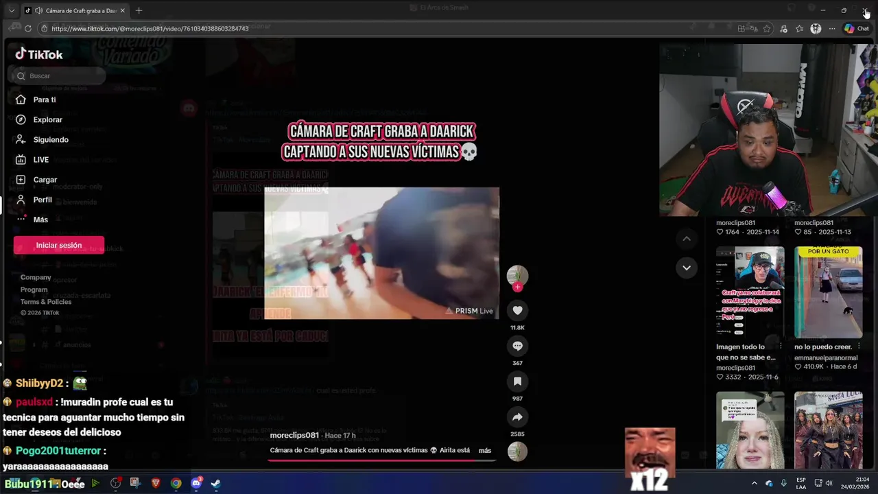Save the video with bookmark icon

click(517, 381)
